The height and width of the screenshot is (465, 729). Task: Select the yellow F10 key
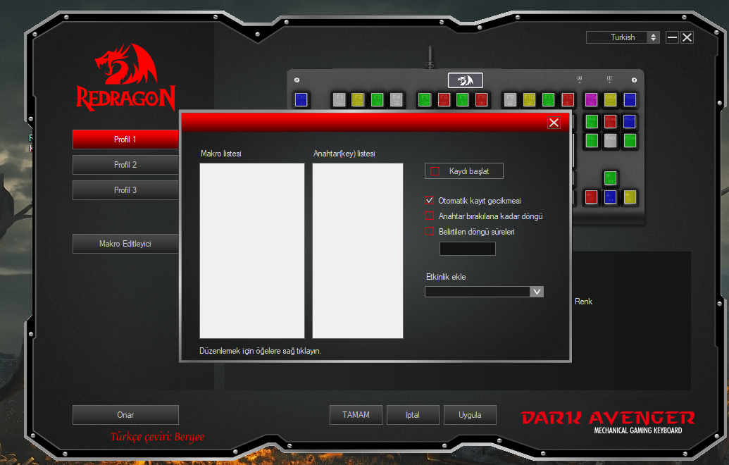[529, 99]
